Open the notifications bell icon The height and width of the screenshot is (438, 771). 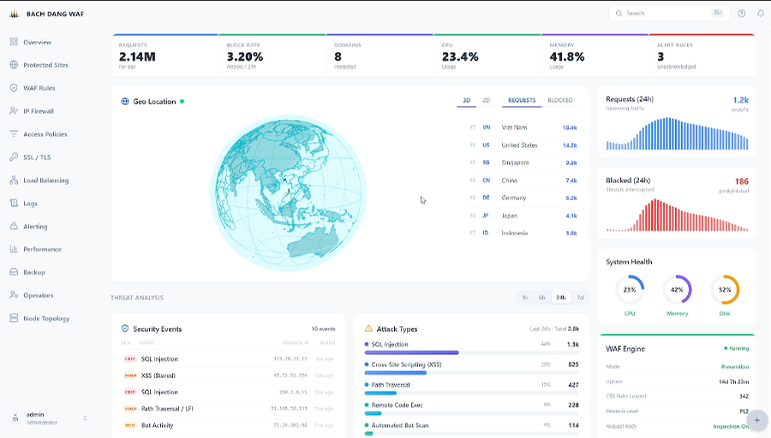[x=761, y=14]
